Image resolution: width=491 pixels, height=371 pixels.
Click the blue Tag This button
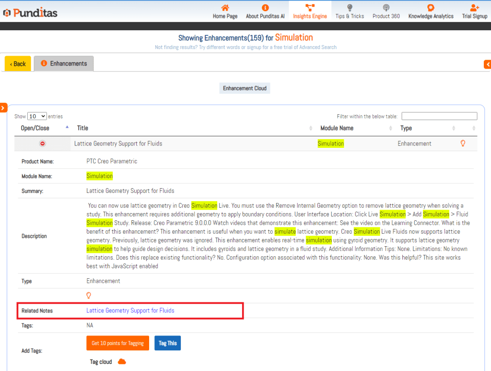coord(167,343)
